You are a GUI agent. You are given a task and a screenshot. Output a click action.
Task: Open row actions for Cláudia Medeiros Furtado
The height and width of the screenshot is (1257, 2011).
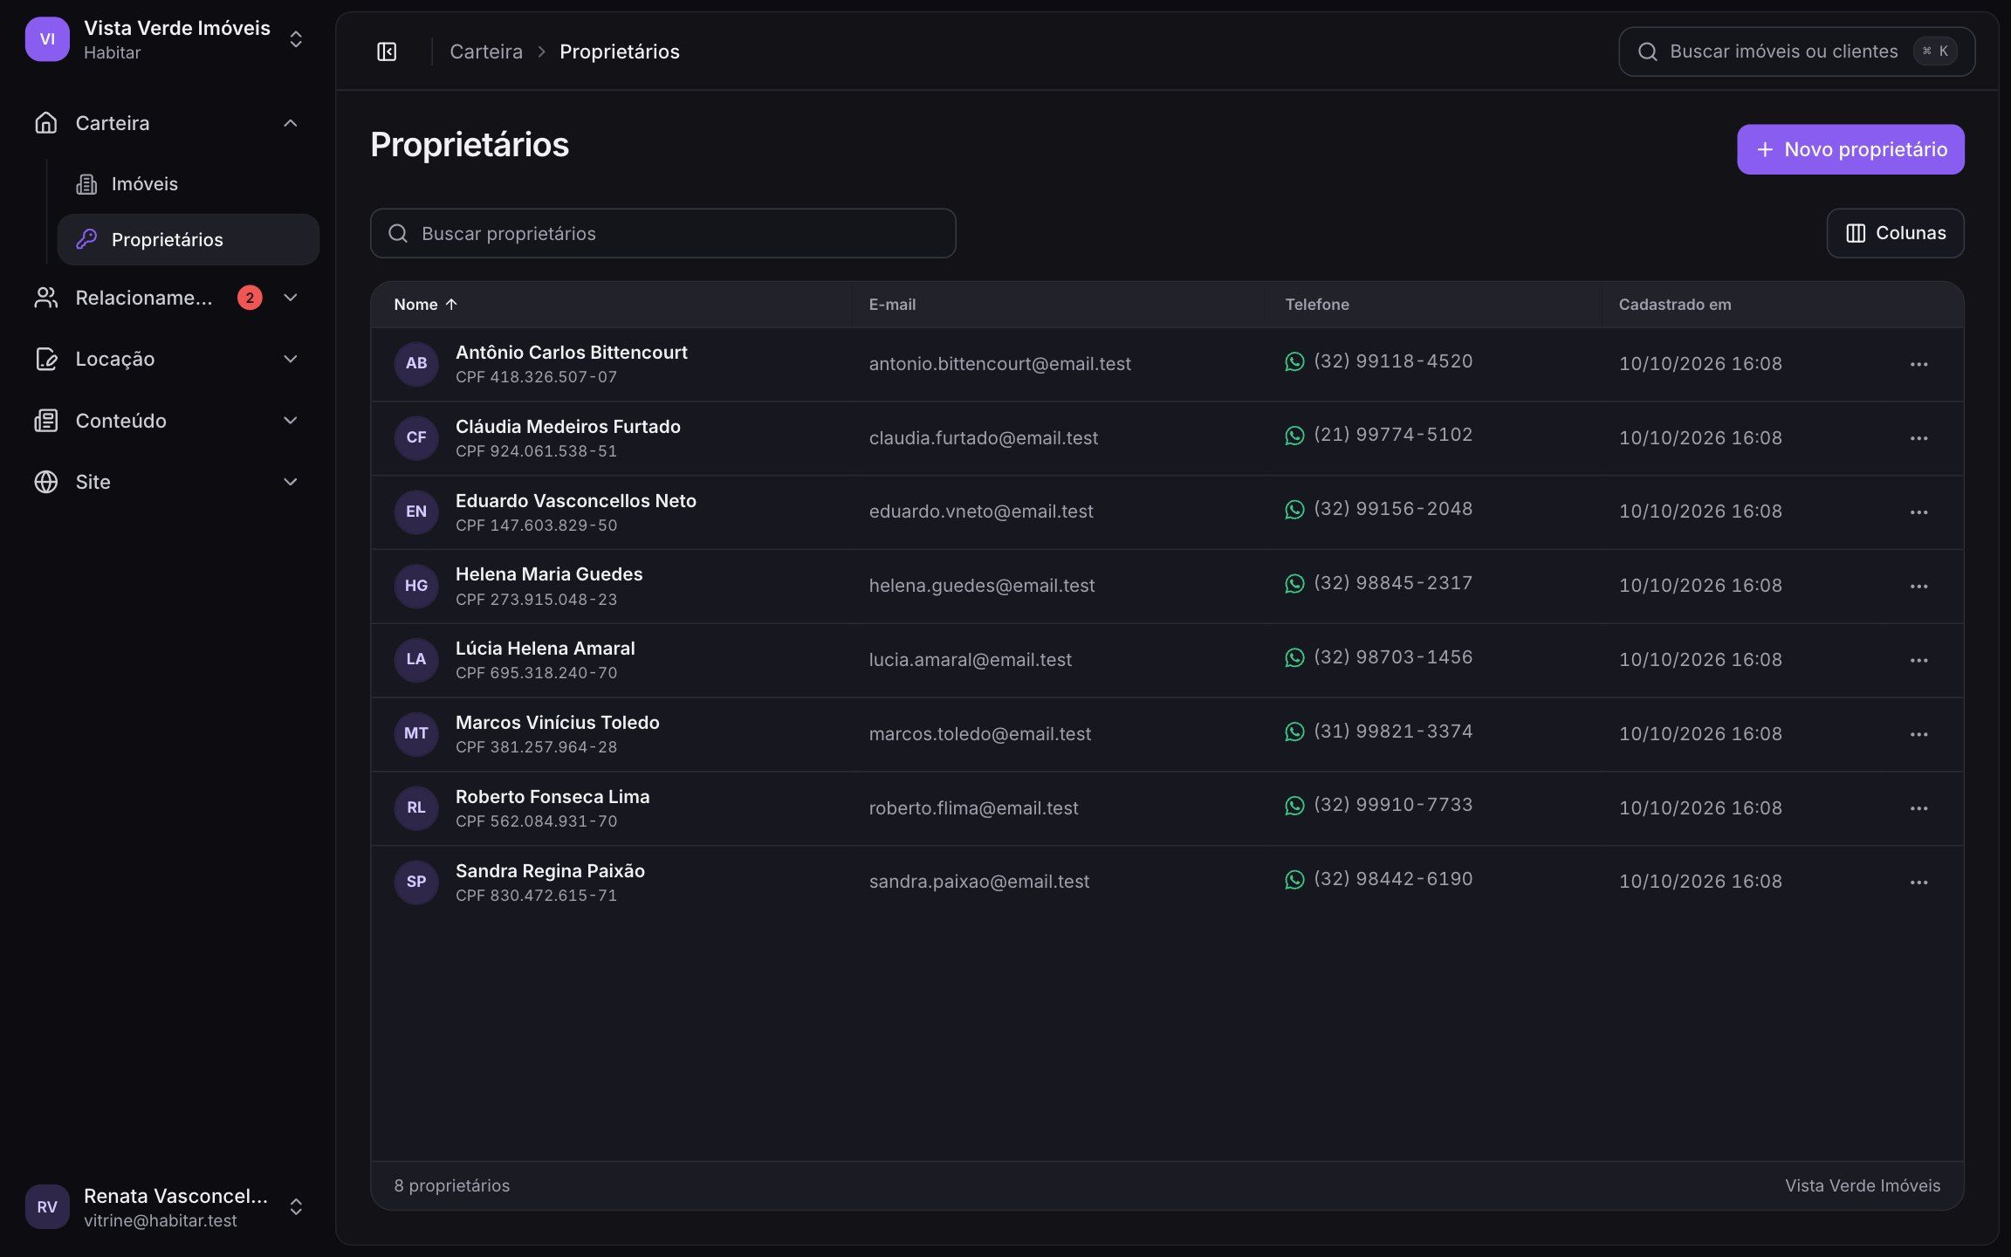click(x=1918, y=438)
